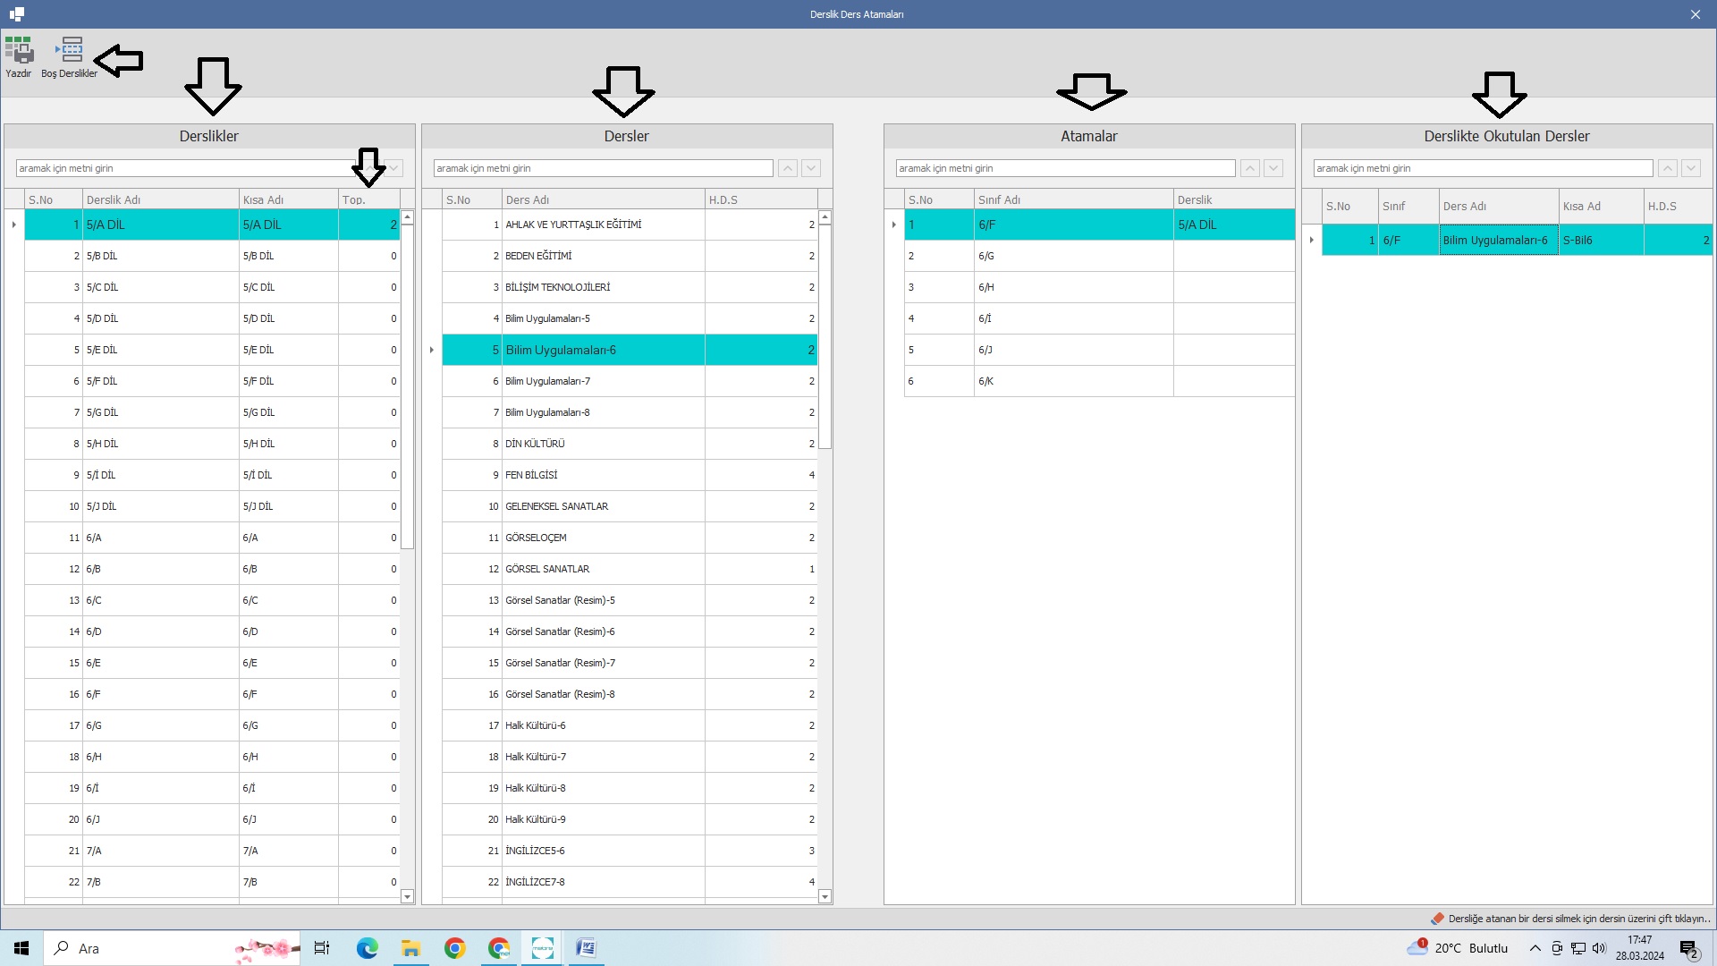
Task: Click next-result arrow in Dersler search
Action: pos(811,168)
